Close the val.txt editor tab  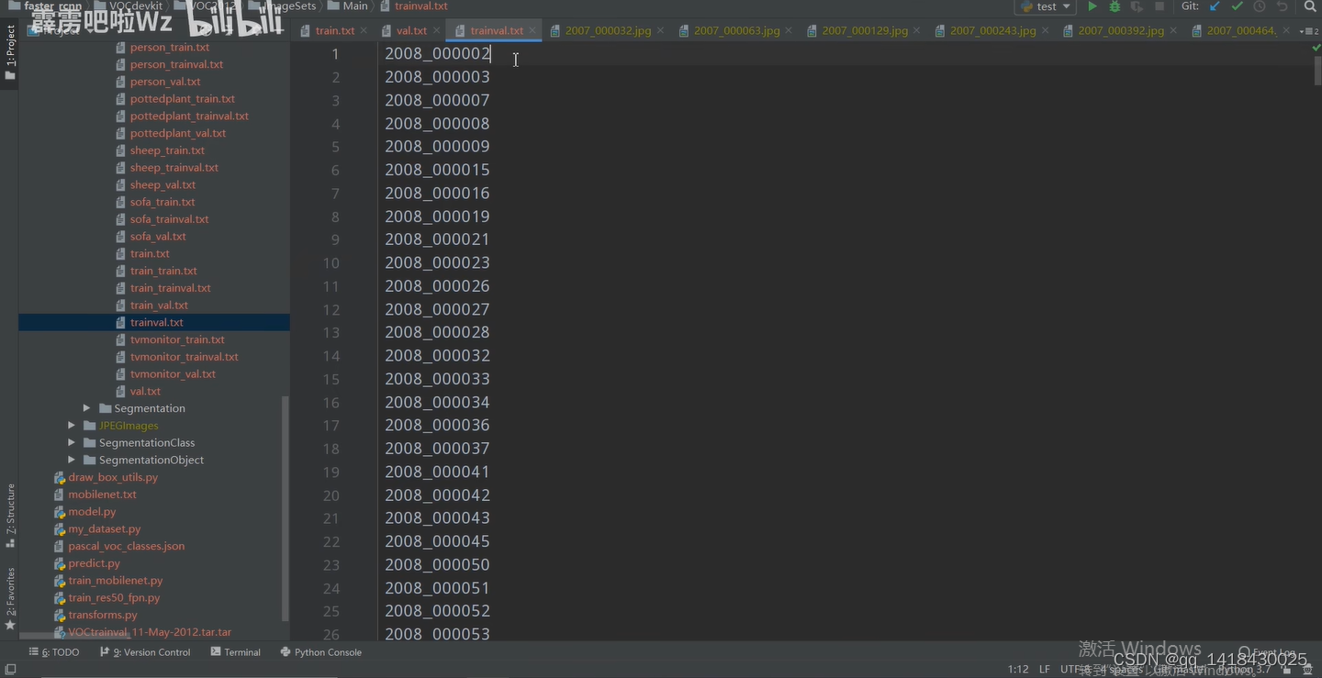[x=436, y=30]
